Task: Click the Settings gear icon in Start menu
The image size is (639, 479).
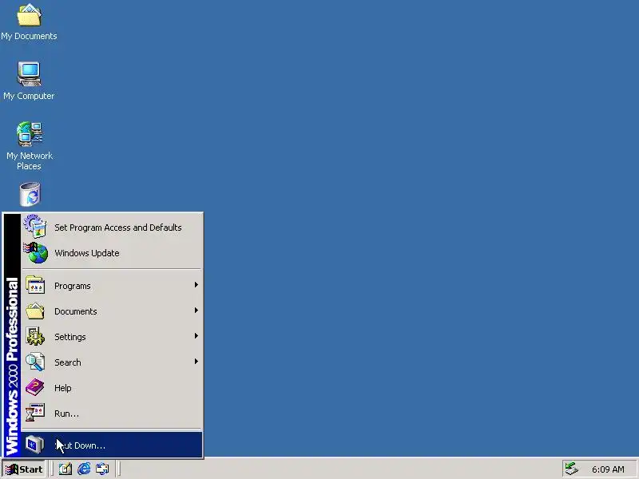Action: pos(35,336)
